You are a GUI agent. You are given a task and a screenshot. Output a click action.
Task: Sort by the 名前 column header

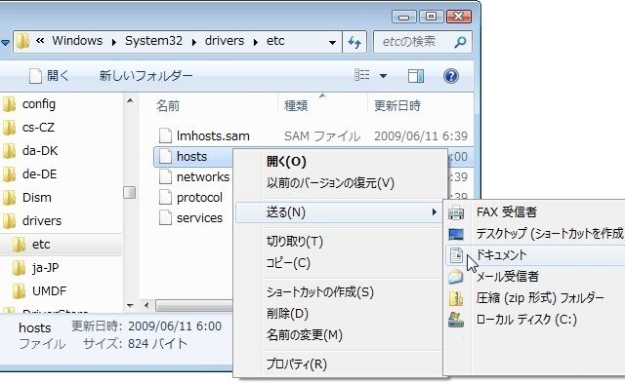coord(168,106)
